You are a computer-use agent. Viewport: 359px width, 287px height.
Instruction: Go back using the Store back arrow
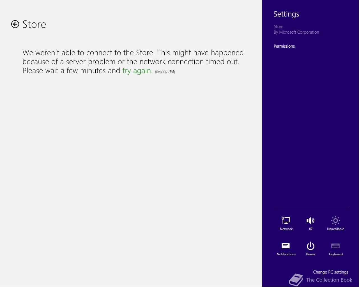15,24
